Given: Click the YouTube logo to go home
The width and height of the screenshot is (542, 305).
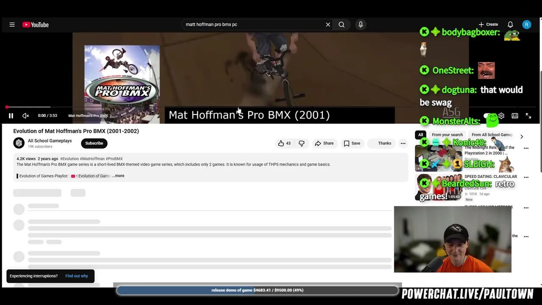Looking at the screenshot, I should click(36, 25).
